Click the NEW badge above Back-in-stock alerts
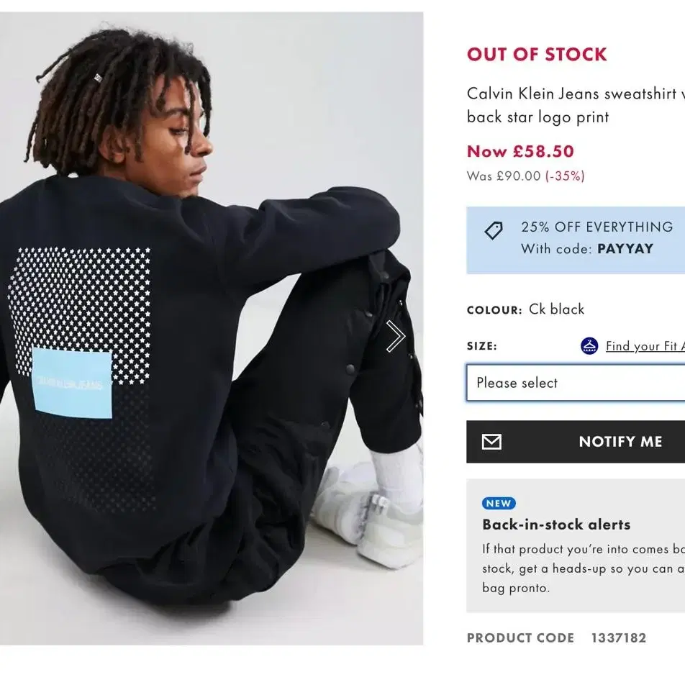Screen dimensions: 685x685 tap(499, 503)
